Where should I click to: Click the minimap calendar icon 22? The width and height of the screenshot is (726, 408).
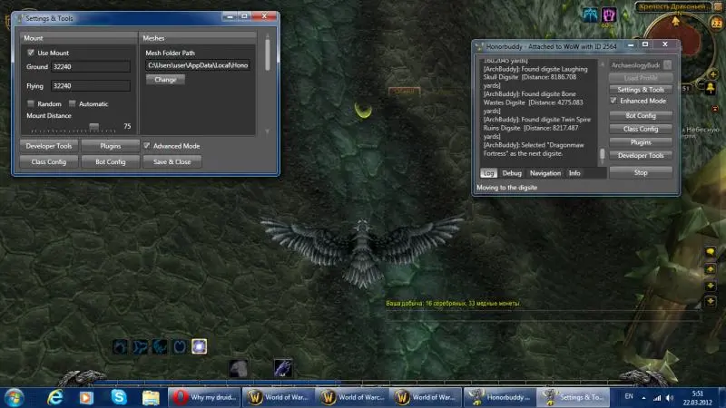coord(716,24)
